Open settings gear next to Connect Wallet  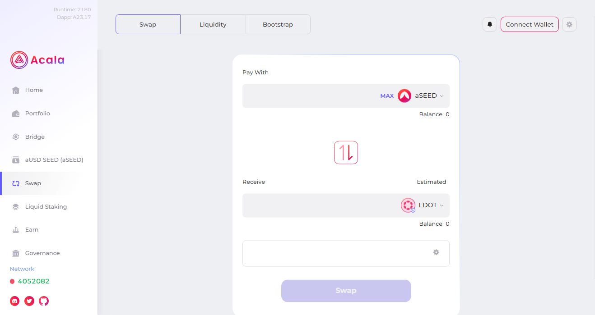pyautogui.click(x=569, y=24)
